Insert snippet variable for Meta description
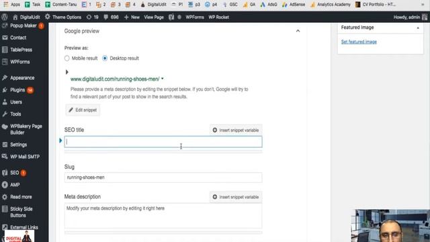The height and width of the screenshot is (242, 430). (236, 197)
